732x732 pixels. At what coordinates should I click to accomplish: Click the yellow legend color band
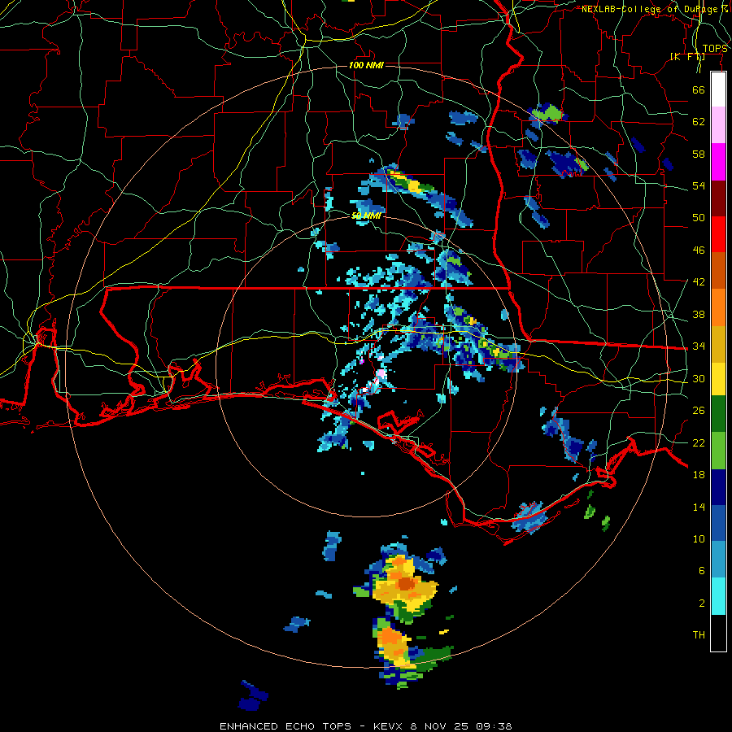[718, 379]
